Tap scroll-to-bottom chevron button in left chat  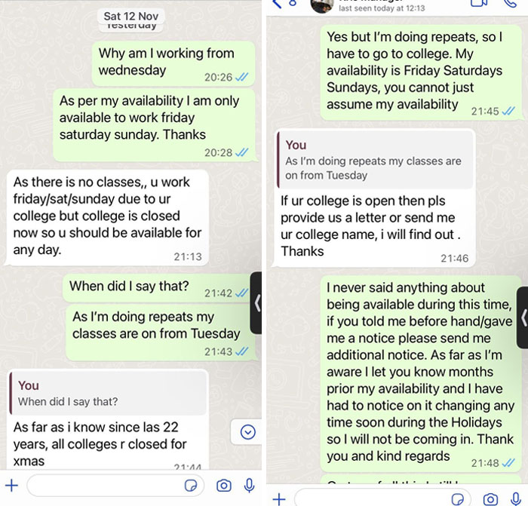click(x=247, y=432)
